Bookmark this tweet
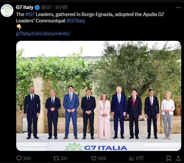 pos(169,158)
